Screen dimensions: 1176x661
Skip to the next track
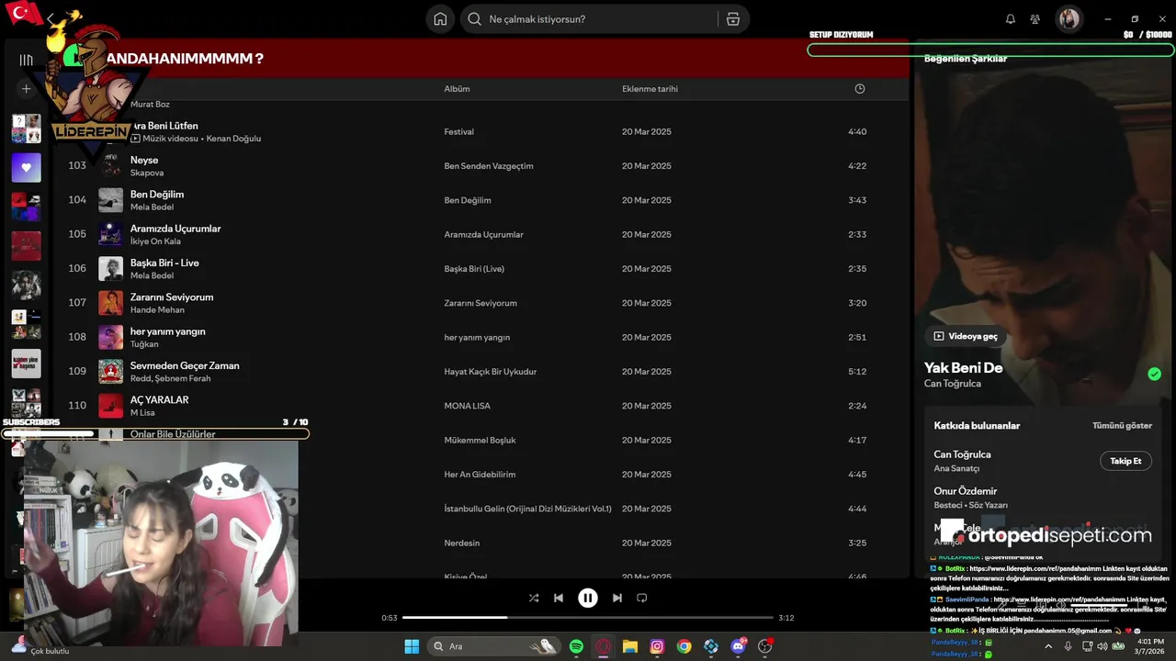point(617,598)
